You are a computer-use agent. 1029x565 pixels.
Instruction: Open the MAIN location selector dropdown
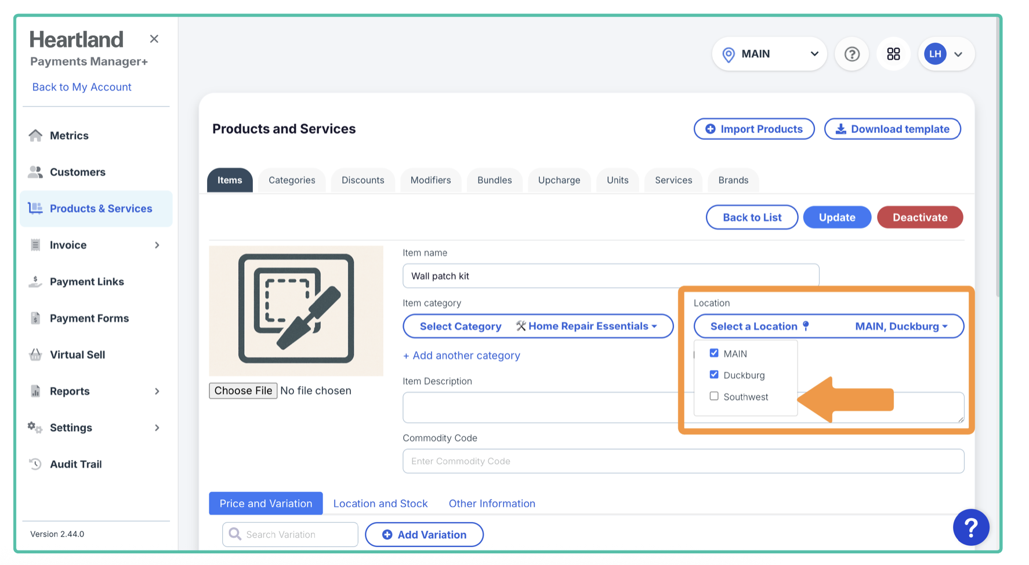coord(769,54)
